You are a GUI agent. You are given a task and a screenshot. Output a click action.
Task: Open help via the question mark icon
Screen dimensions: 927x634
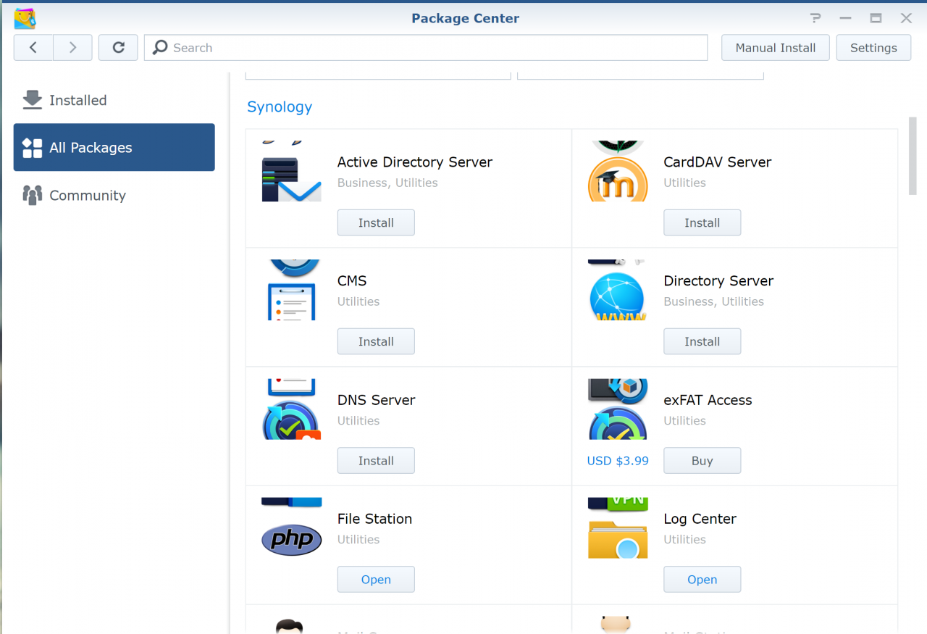point(815,18)
